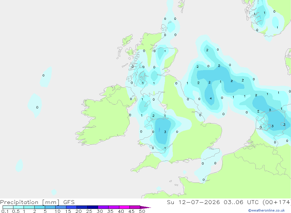Select the 35–40 mm legend color swatch

(x=114, y=207)
